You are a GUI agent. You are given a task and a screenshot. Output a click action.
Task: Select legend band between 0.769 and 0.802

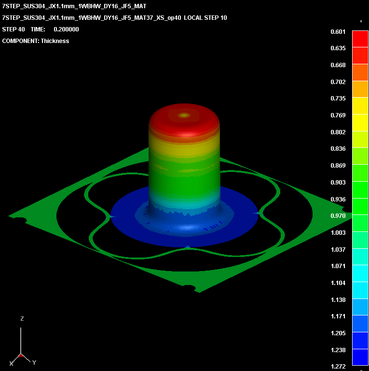coord(360,123)
